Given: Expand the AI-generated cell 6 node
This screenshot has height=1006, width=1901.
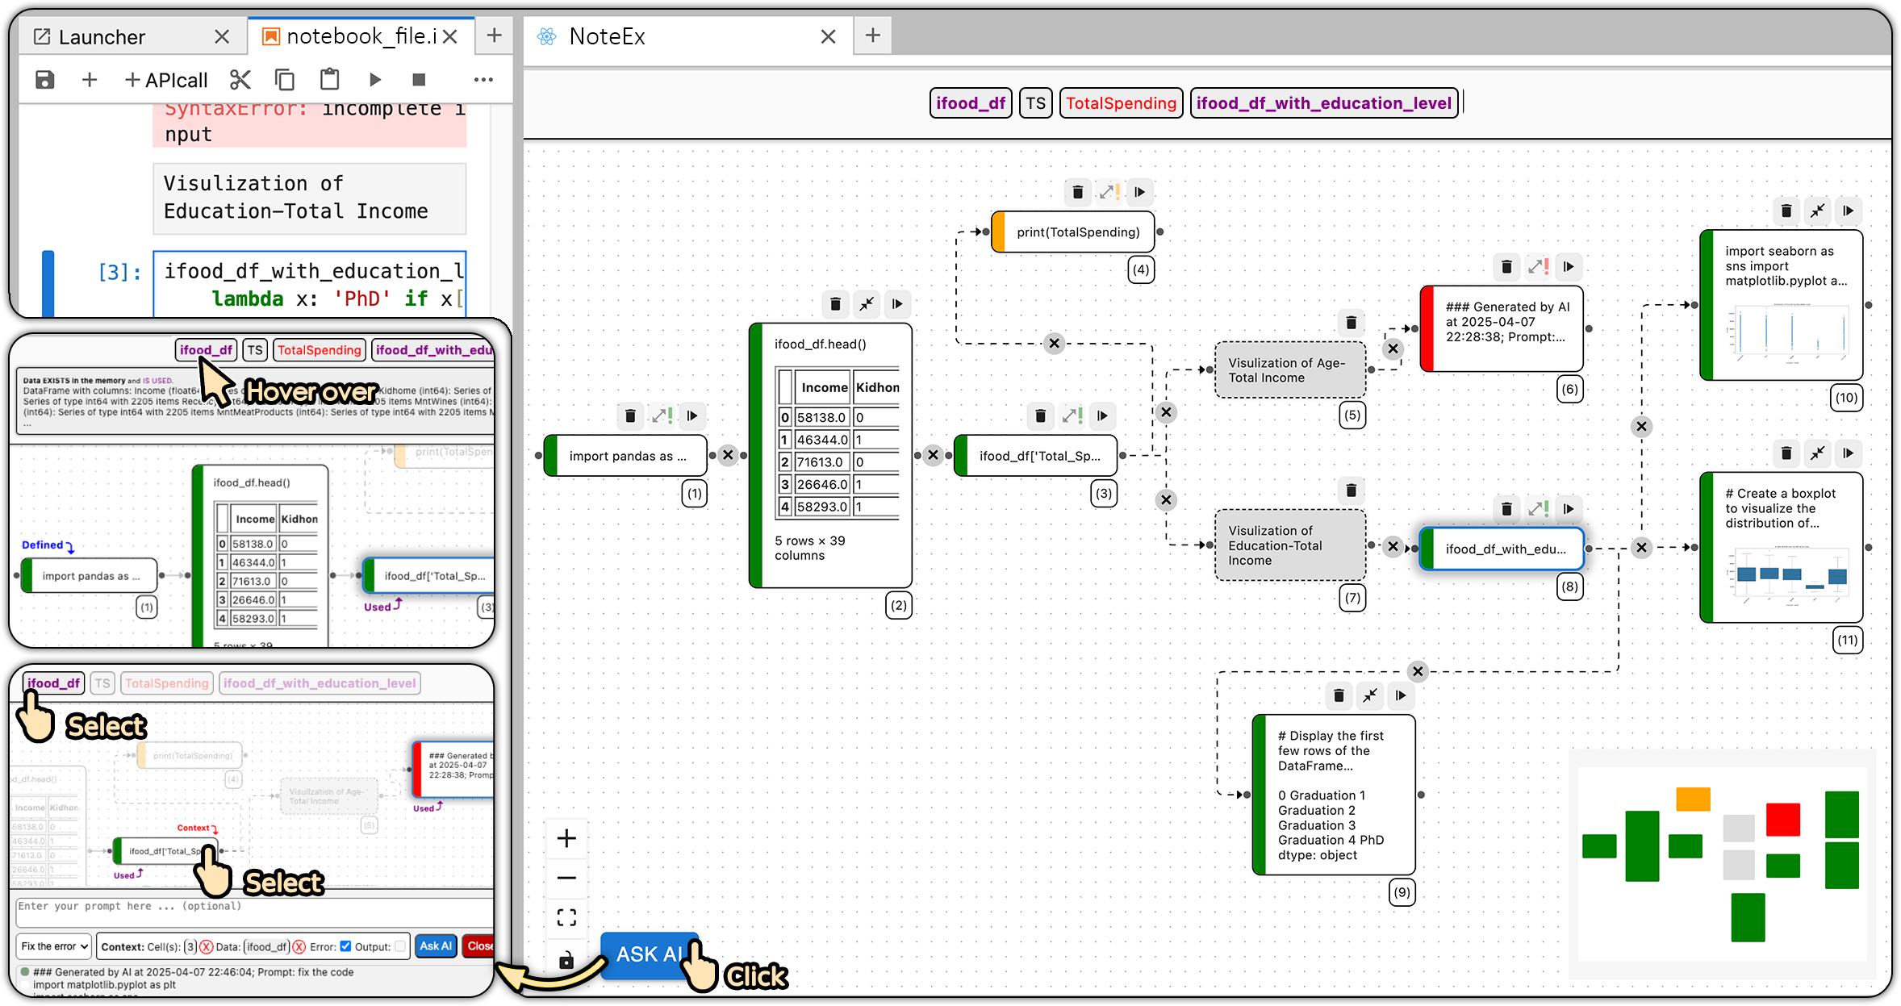Looking at the screenshot, I should point(1537,267).
